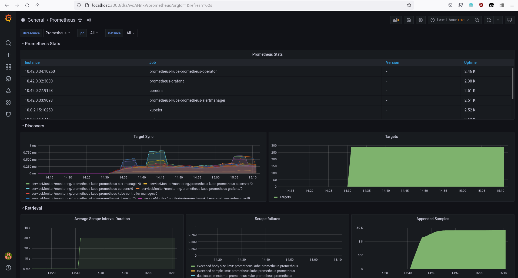Bookmark this page with the star
The height and width of the screenshot is (278, 518).
pyautogui.click(x=409, y=5)
